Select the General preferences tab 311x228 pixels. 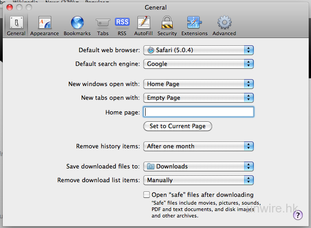pos(16,25)
